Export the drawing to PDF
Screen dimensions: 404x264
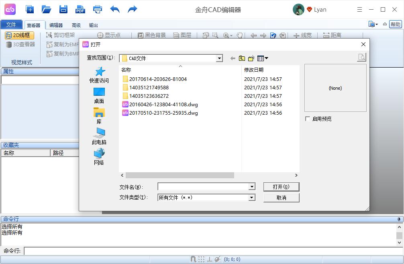(x=80, y=9)
